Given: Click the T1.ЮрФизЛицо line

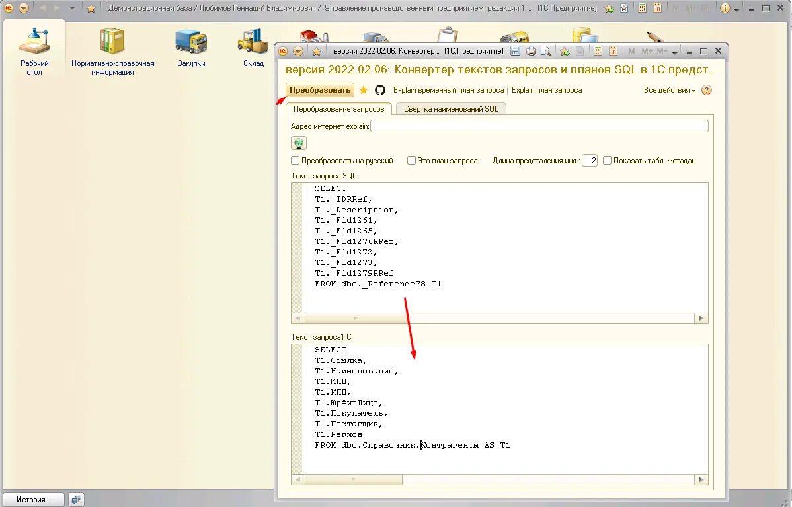Looking at the screenshot, I should tap(348, 403).
